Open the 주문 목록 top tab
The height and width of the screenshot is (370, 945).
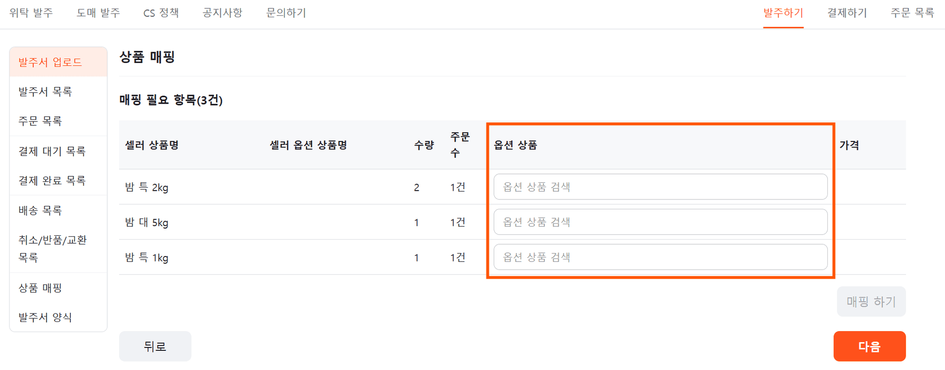click(x=912, y=13)
